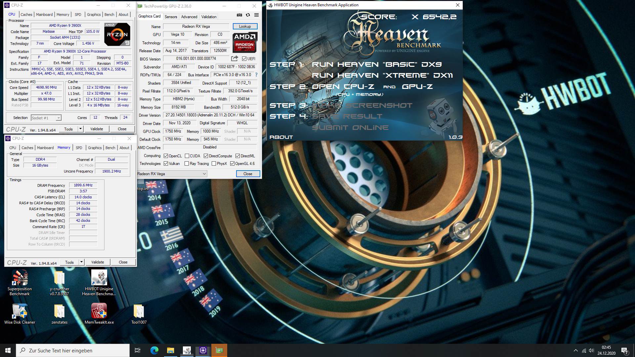Click BIOS version export share icon

234,59
